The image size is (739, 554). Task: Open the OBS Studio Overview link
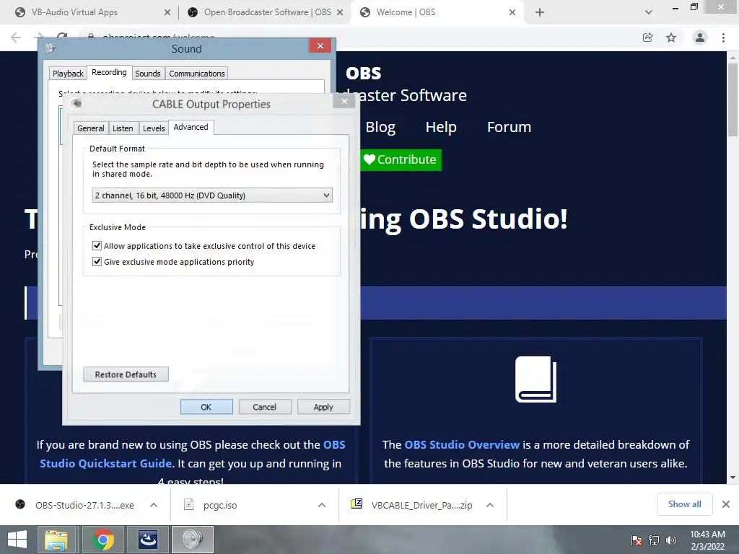pos(462,444)
